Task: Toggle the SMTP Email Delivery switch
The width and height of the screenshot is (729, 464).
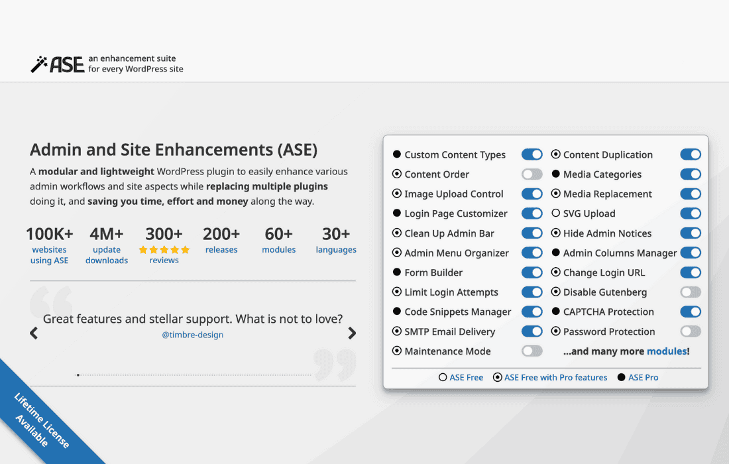Action: click(532, 331)
